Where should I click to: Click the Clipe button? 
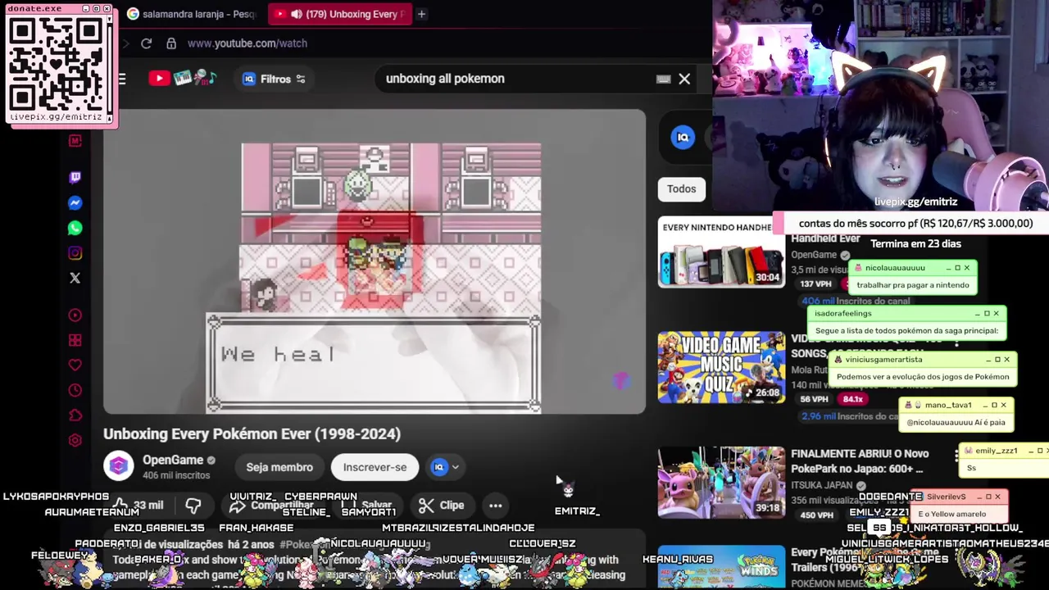tap(441, 506)
